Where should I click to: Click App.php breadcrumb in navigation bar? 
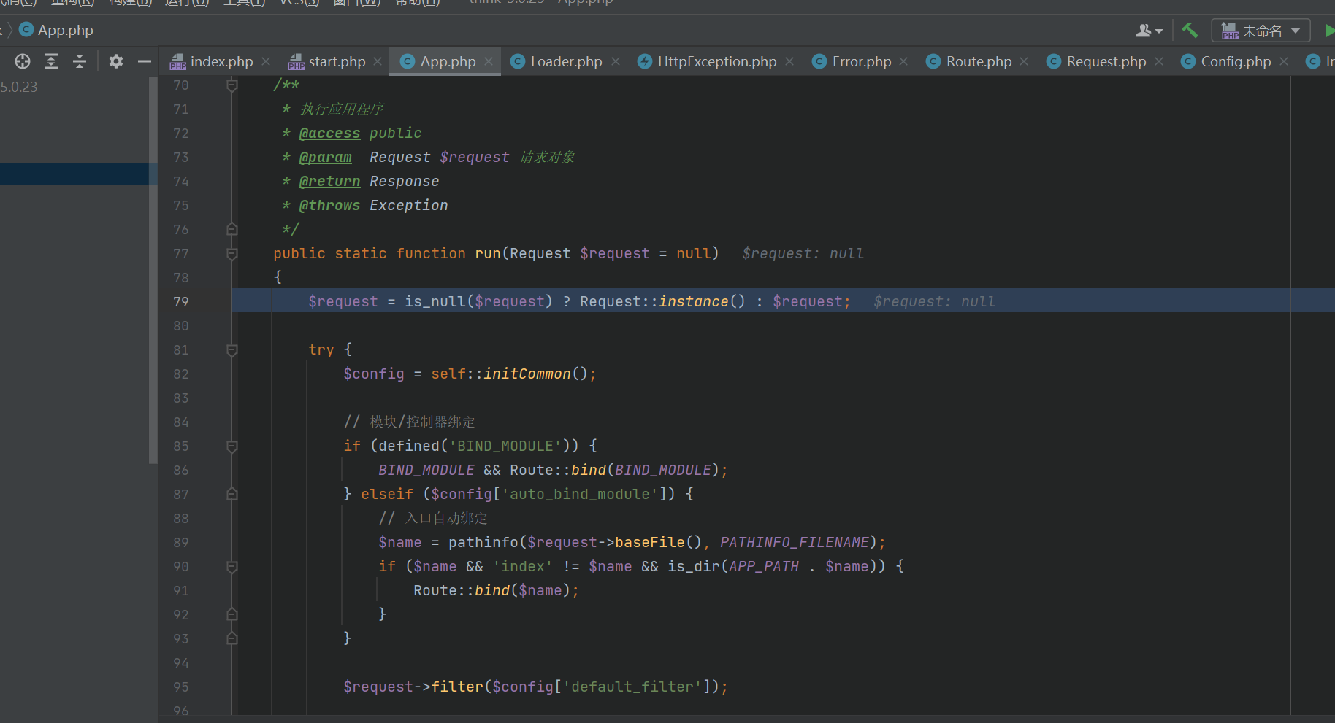click(56, 30)
